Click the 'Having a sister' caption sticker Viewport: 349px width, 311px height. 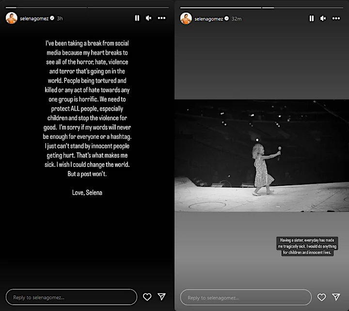click(307, 246)
